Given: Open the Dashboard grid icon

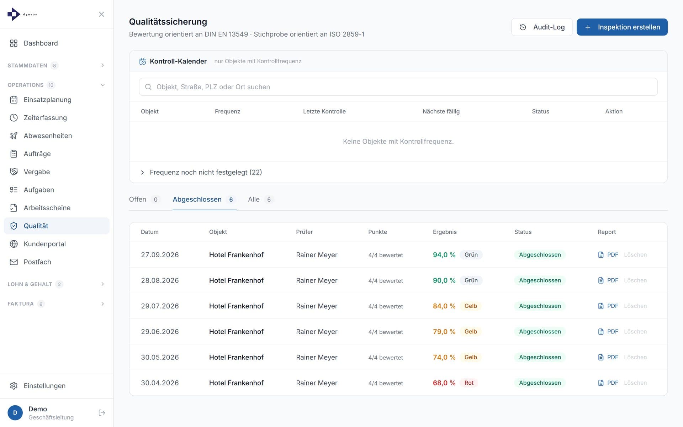Looking at the screenshot, I should pos(14,43).
